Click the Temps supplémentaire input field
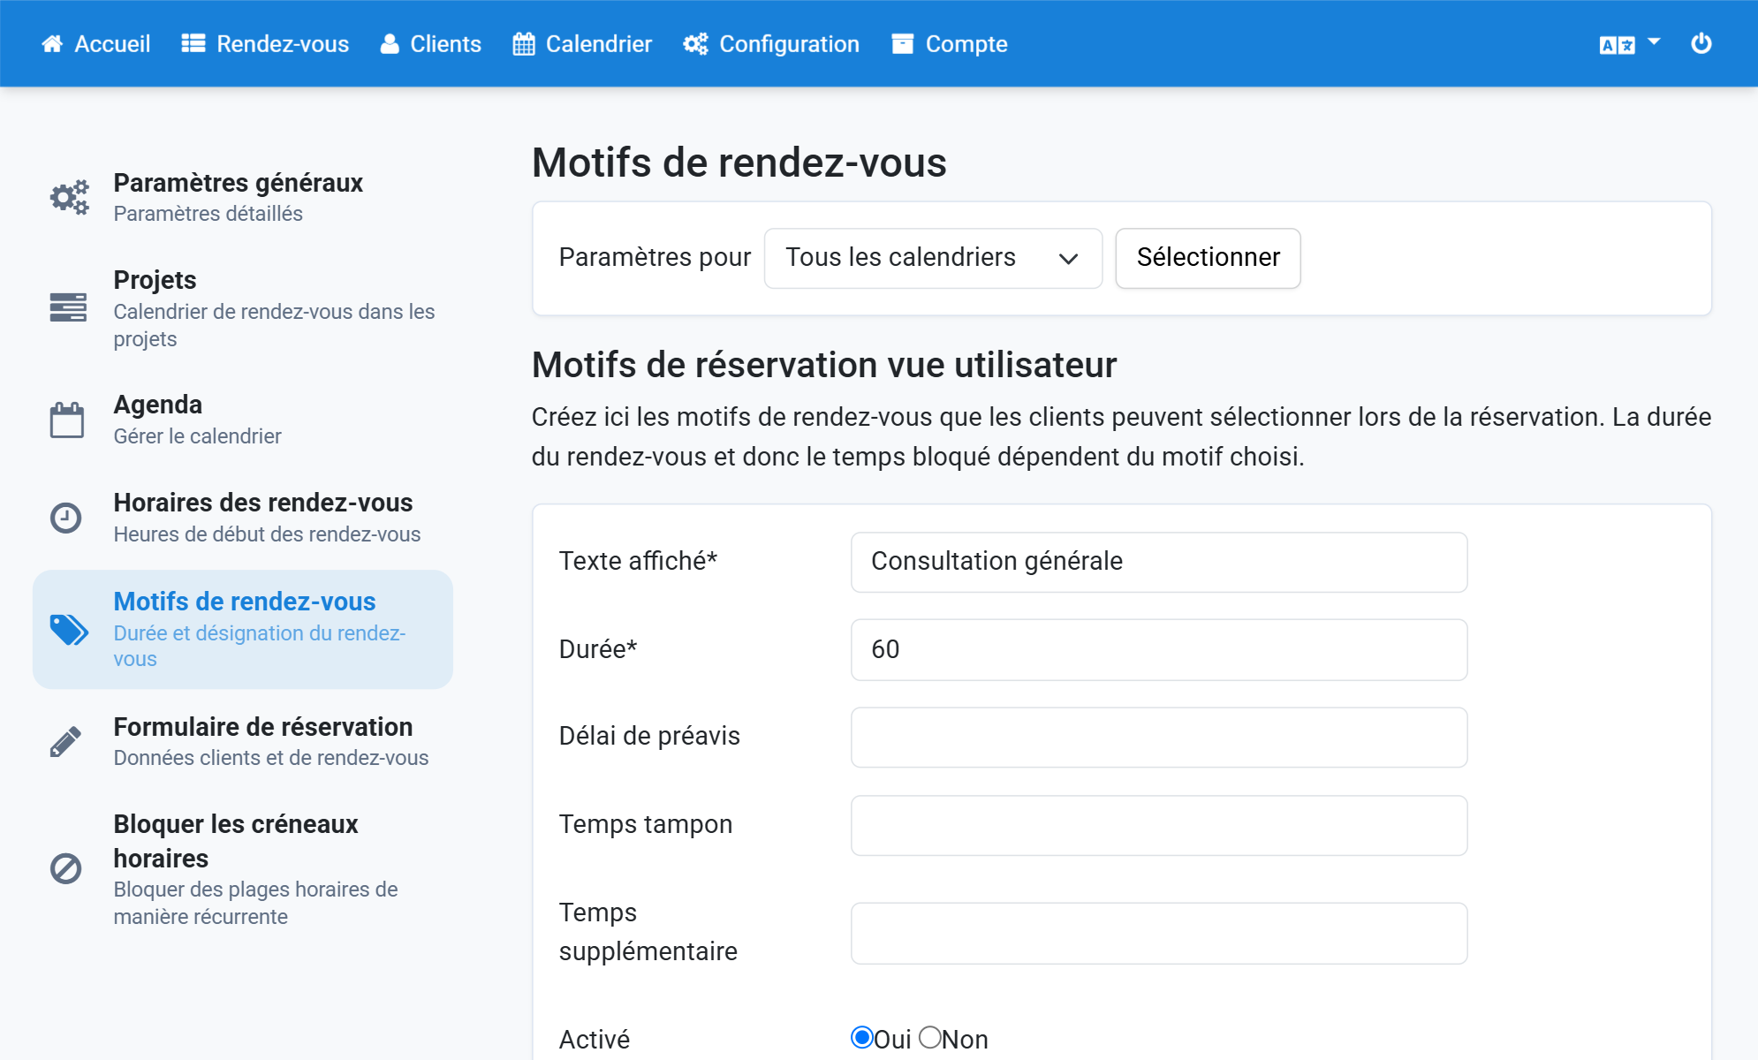The image size is (1758, 1060). (x=1159, y=934)
